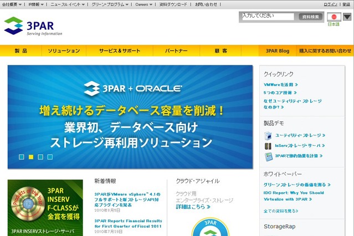Select the Japanese flag language icon

[x=334, y=17]
